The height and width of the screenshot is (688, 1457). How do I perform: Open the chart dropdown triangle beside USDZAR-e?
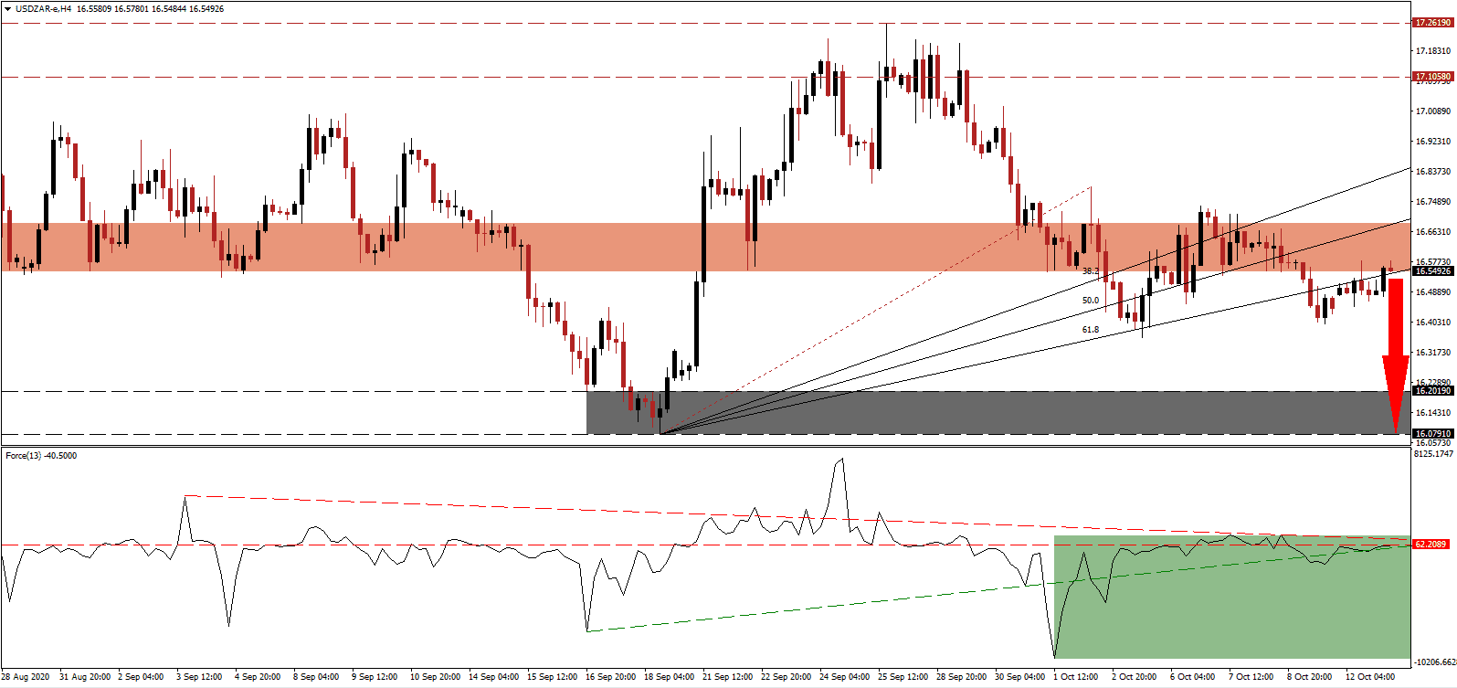coord(7,9)
